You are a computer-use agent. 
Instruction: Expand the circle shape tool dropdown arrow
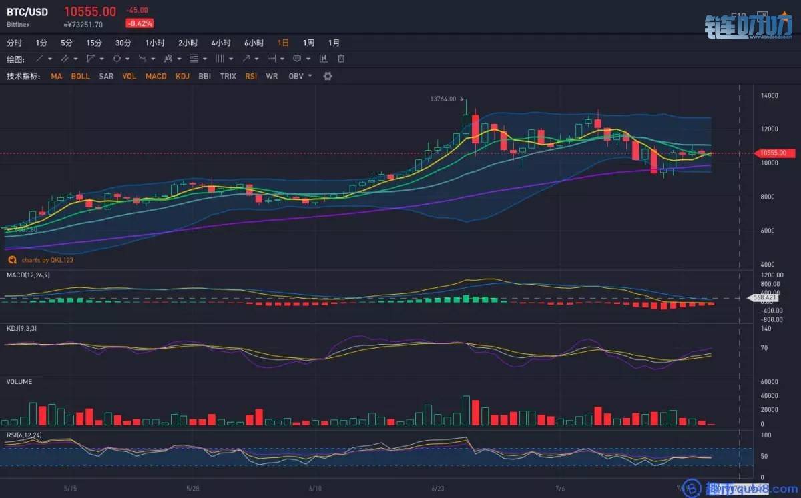127,59
